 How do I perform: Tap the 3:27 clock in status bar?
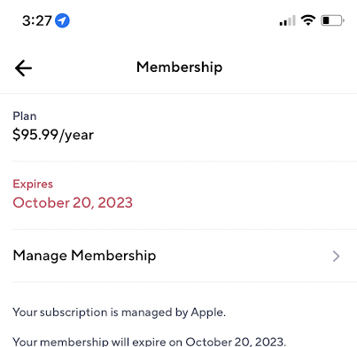tap(37, 20)
